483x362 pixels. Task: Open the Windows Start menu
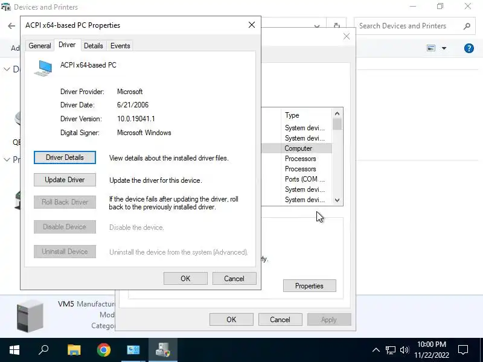tap(14, 350)
